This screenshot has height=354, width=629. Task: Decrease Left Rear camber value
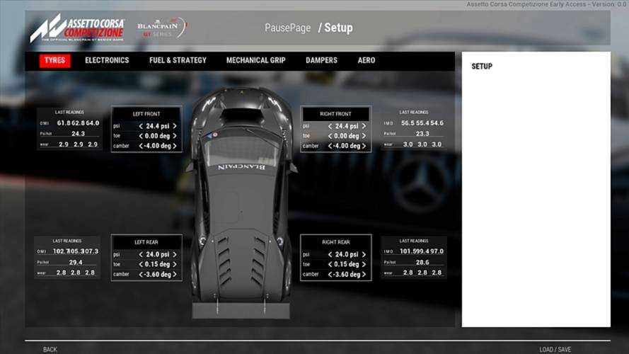141,275
